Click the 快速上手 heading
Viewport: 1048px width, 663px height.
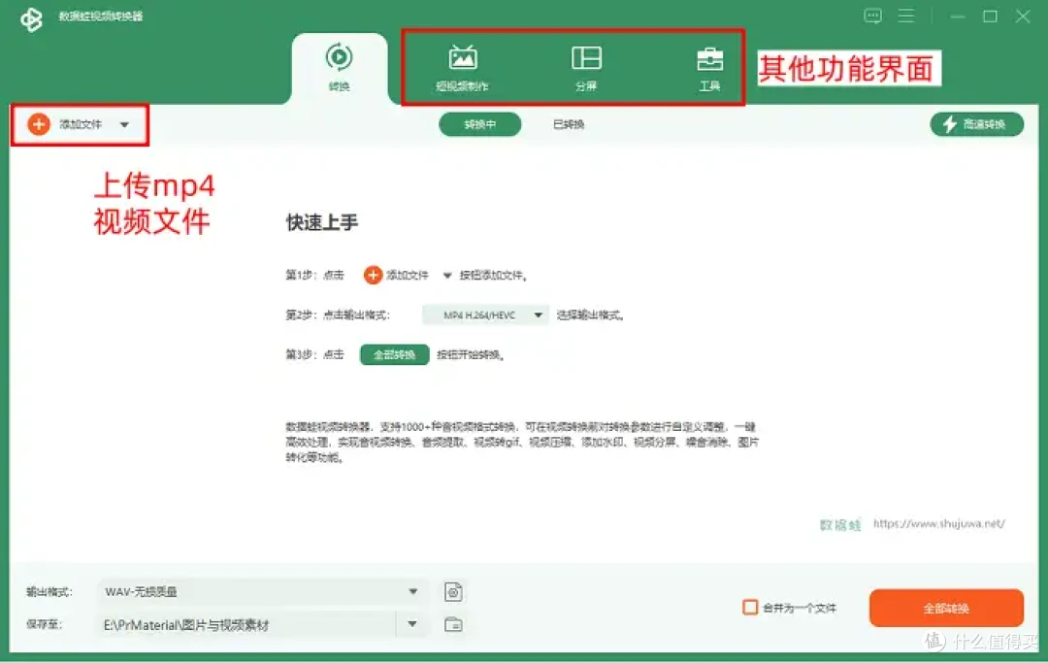click(322, 222)
